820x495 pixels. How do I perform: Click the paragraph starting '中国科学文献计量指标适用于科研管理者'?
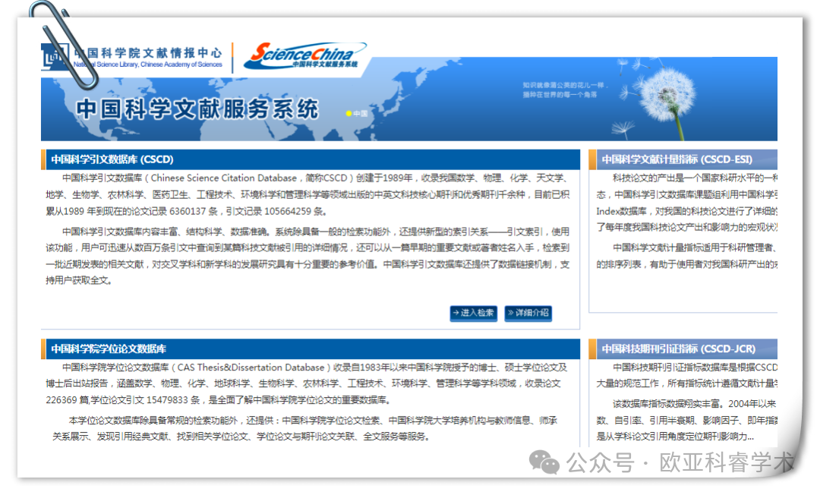[x=686, y=256]
